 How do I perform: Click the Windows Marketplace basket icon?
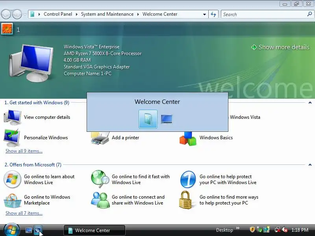coord(12,201)
